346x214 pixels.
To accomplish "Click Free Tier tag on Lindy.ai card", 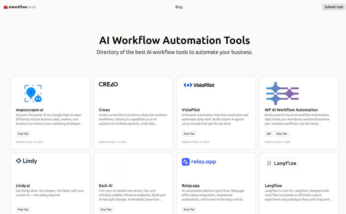I will click(23, 210).
